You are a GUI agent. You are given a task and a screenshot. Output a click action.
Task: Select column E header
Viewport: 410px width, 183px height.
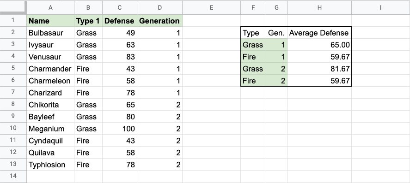211,7
